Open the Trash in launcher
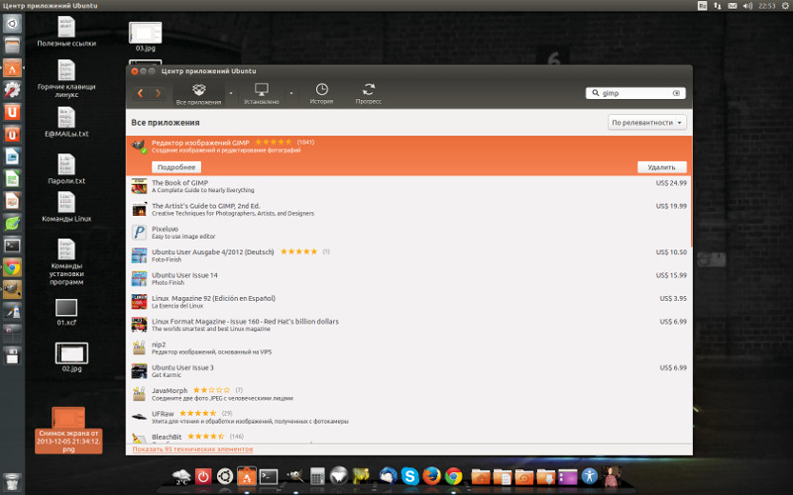The height and width of the screenshot is (495, 793). coord(12,481)
